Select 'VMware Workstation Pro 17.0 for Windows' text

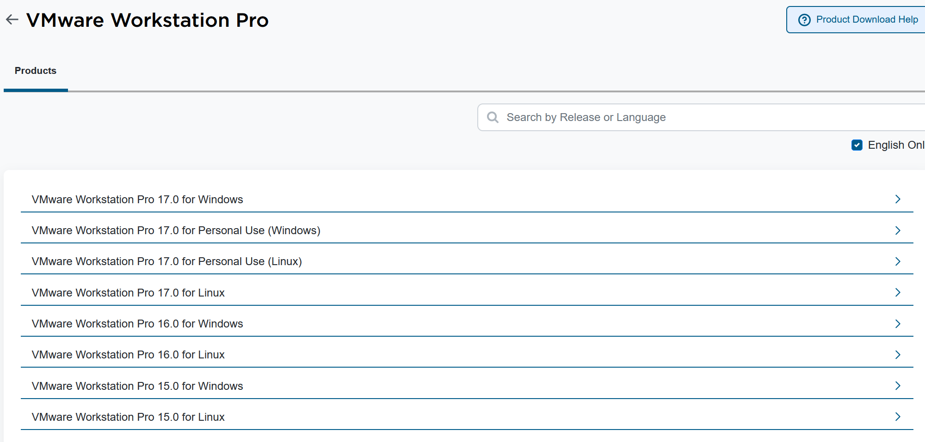137,200
